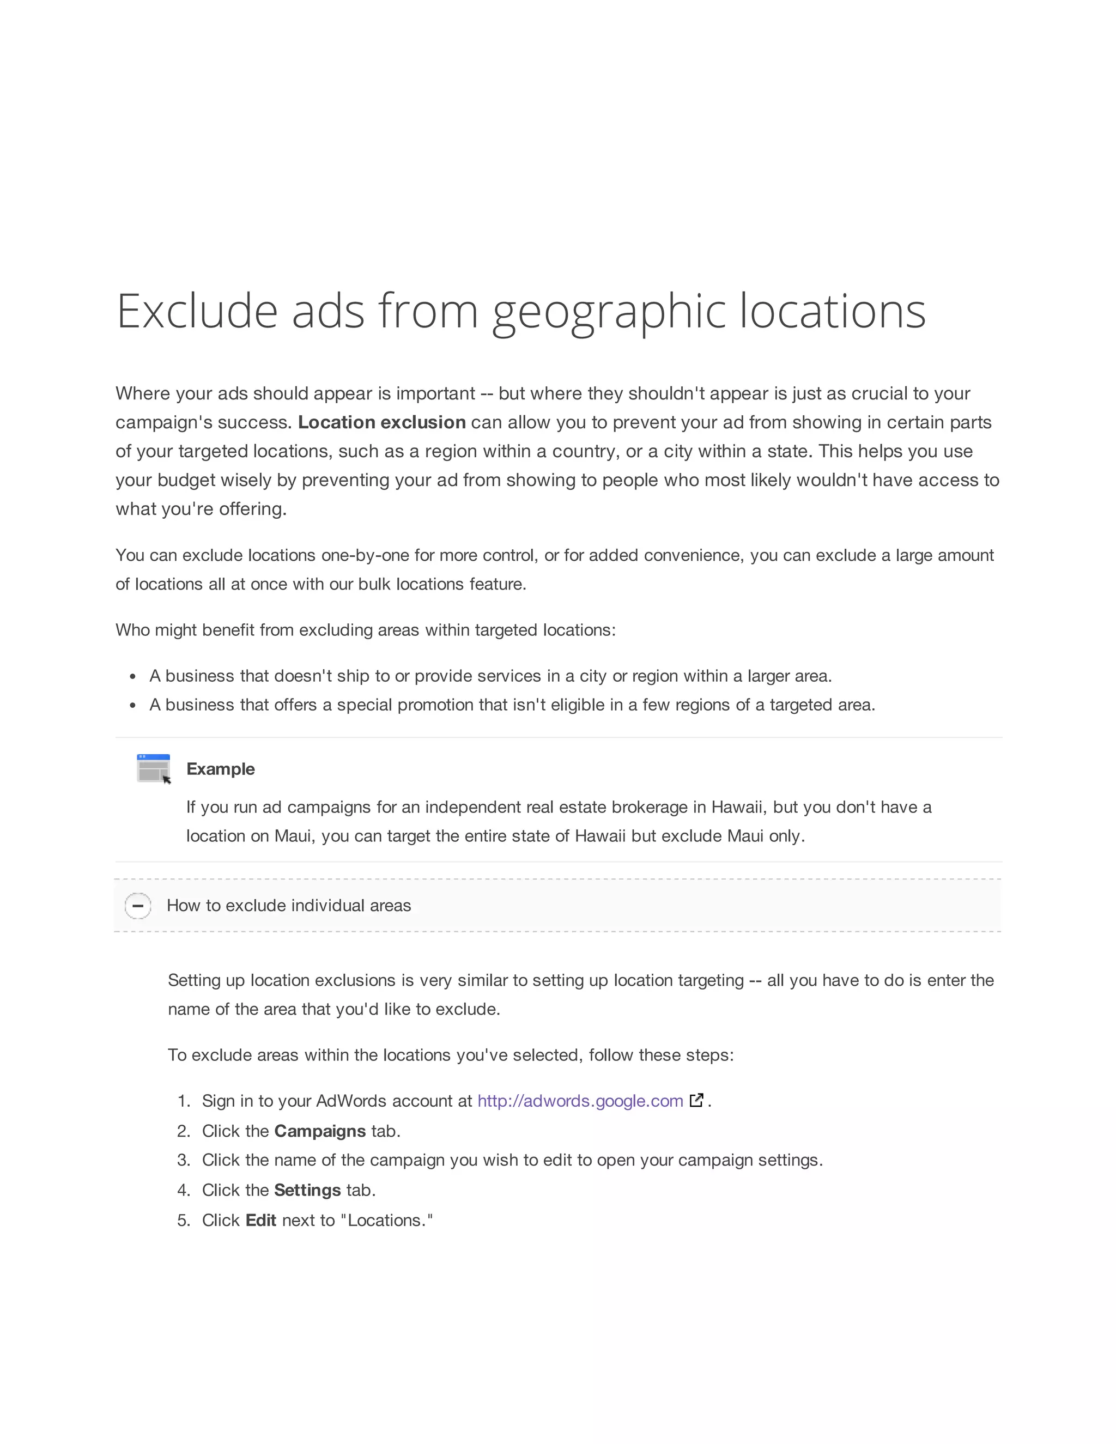Click the bold 'Location exclusion' term
The height and width of the screenshot is (1444, 1116).
[381, 422]
